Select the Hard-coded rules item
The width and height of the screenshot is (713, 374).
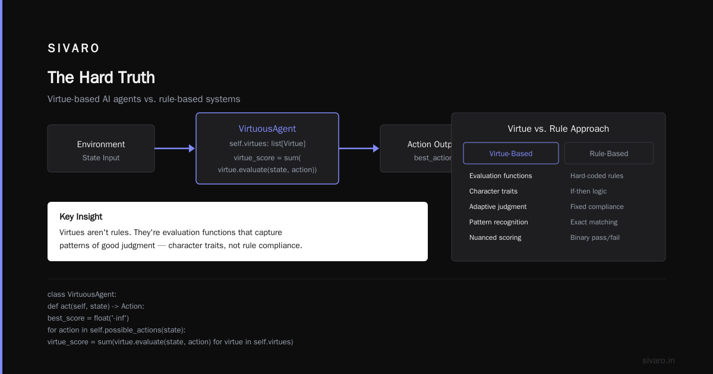click(x=597, y=176)
